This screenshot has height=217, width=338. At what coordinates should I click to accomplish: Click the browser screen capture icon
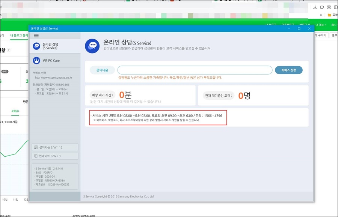coord(329,7)
